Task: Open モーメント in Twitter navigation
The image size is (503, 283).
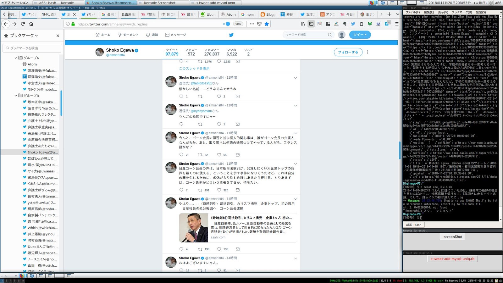Action: pyautogui.click(x=128, y=35)
